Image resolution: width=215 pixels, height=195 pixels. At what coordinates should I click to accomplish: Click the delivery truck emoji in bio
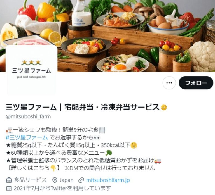(x=158, y=161)
